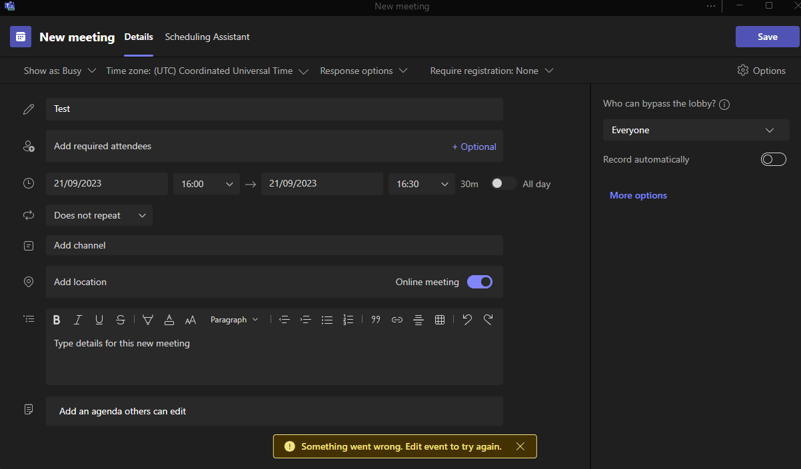Image resolution: width=801 pixels, height=469 pixels.
Task: Open the start time 16:00 dropdown
Action: click(207, 184)
